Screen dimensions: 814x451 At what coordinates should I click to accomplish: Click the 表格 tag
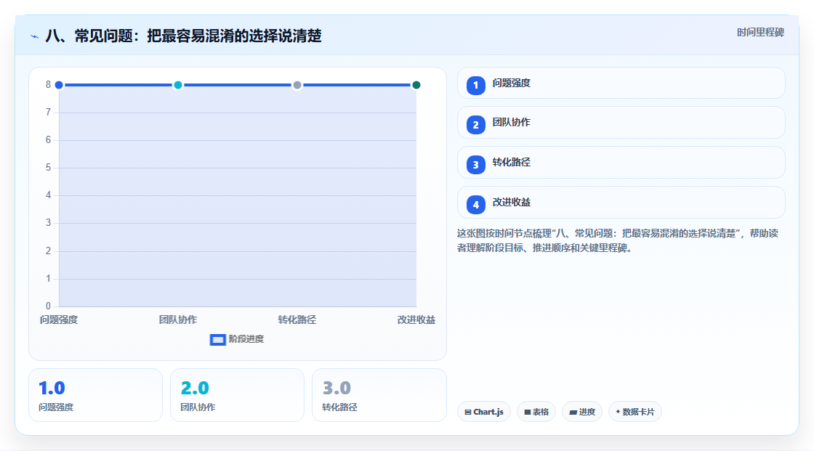[536, 412]
